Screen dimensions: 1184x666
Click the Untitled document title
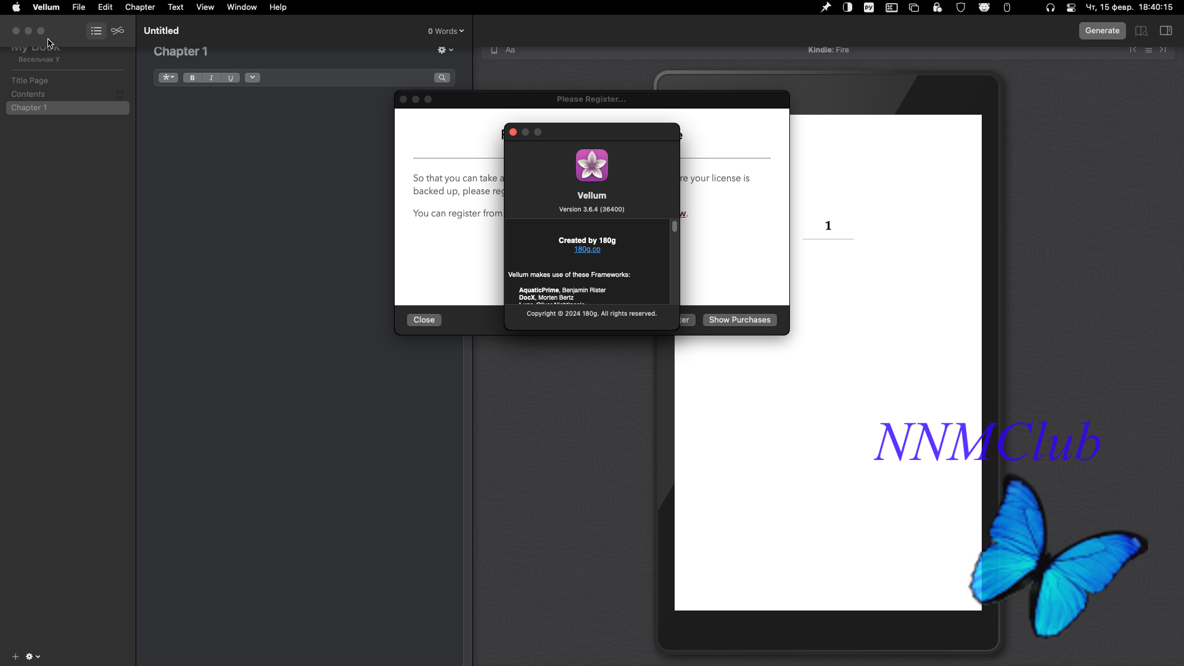[161, 31]
